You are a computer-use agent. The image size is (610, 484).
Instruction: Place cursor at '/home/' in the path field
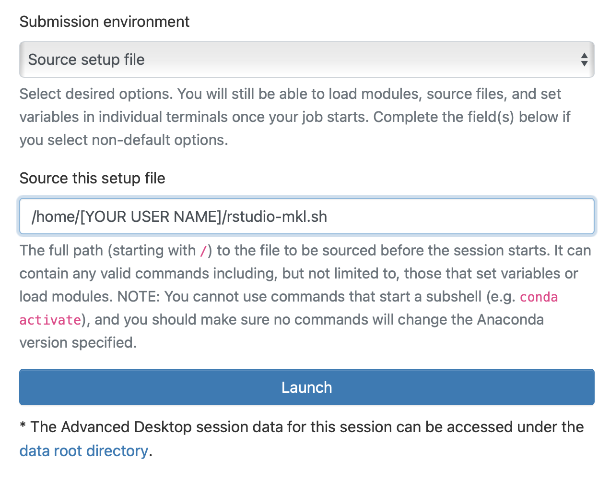coord(53,217)
